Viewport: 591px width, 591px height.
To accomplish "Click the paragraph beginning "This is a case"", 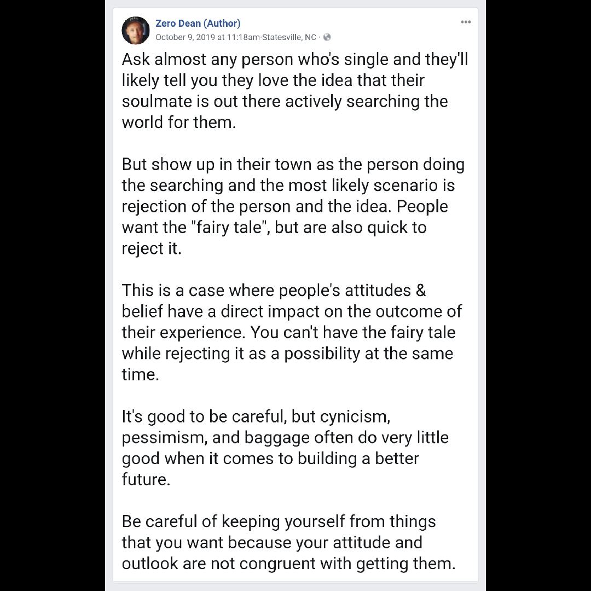I will click(292, 332).
